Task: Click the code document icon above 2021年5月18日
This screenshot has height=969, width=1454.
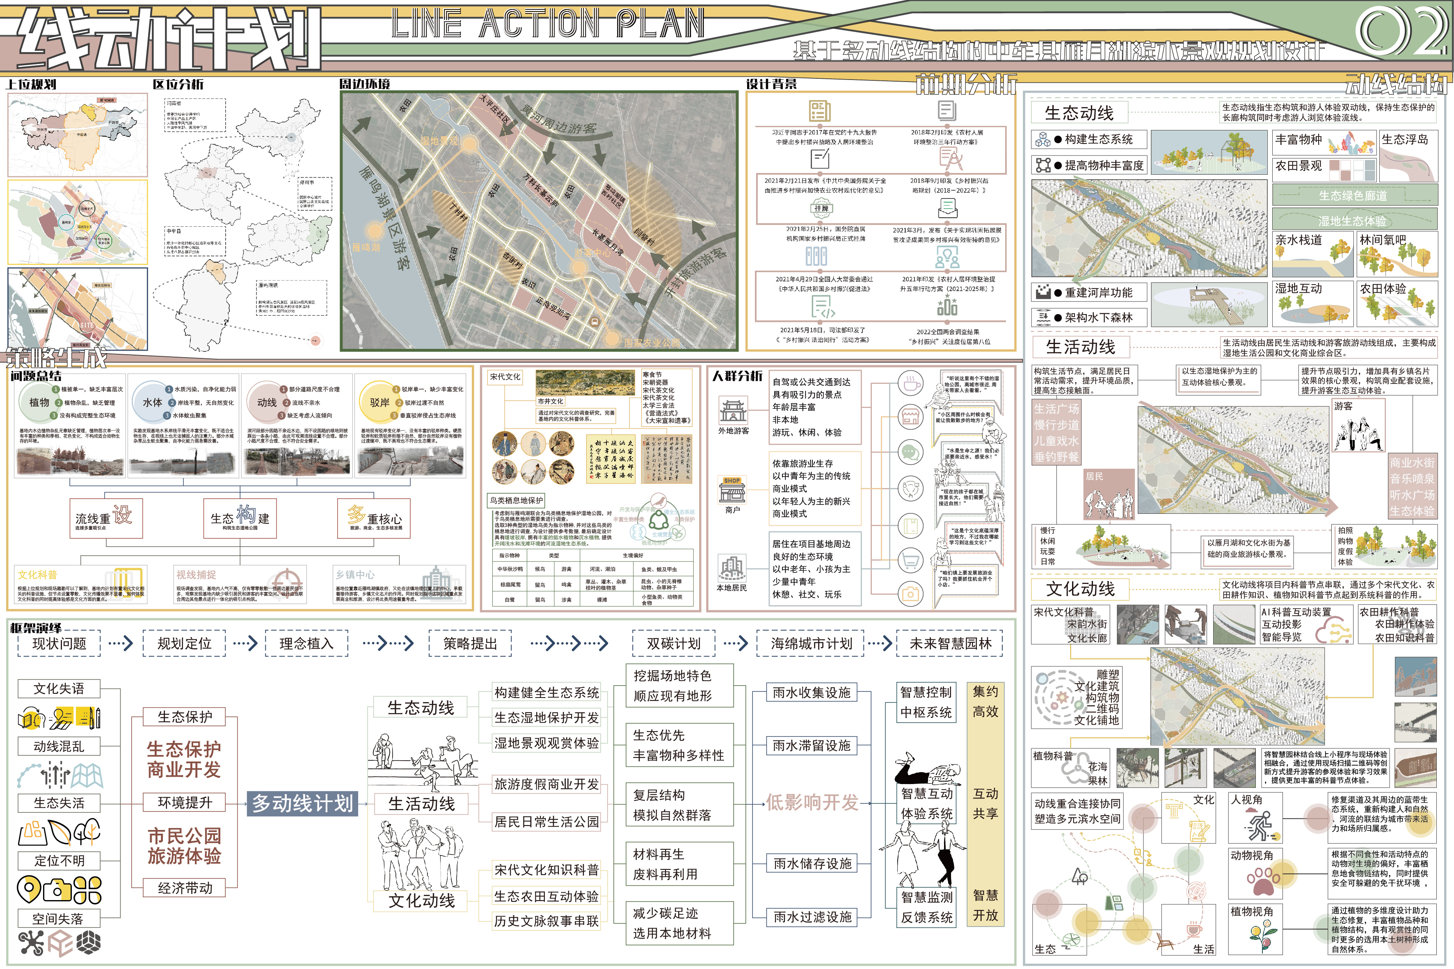Action: click(x=823, y=307)
